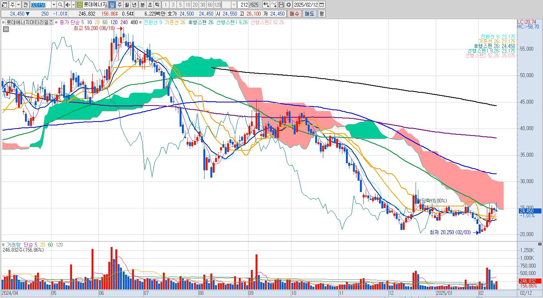Viewport: 543px width, 298px height.
Task: Click the 후행스팬 26 indicator label
Action: (x=201, y=23)
